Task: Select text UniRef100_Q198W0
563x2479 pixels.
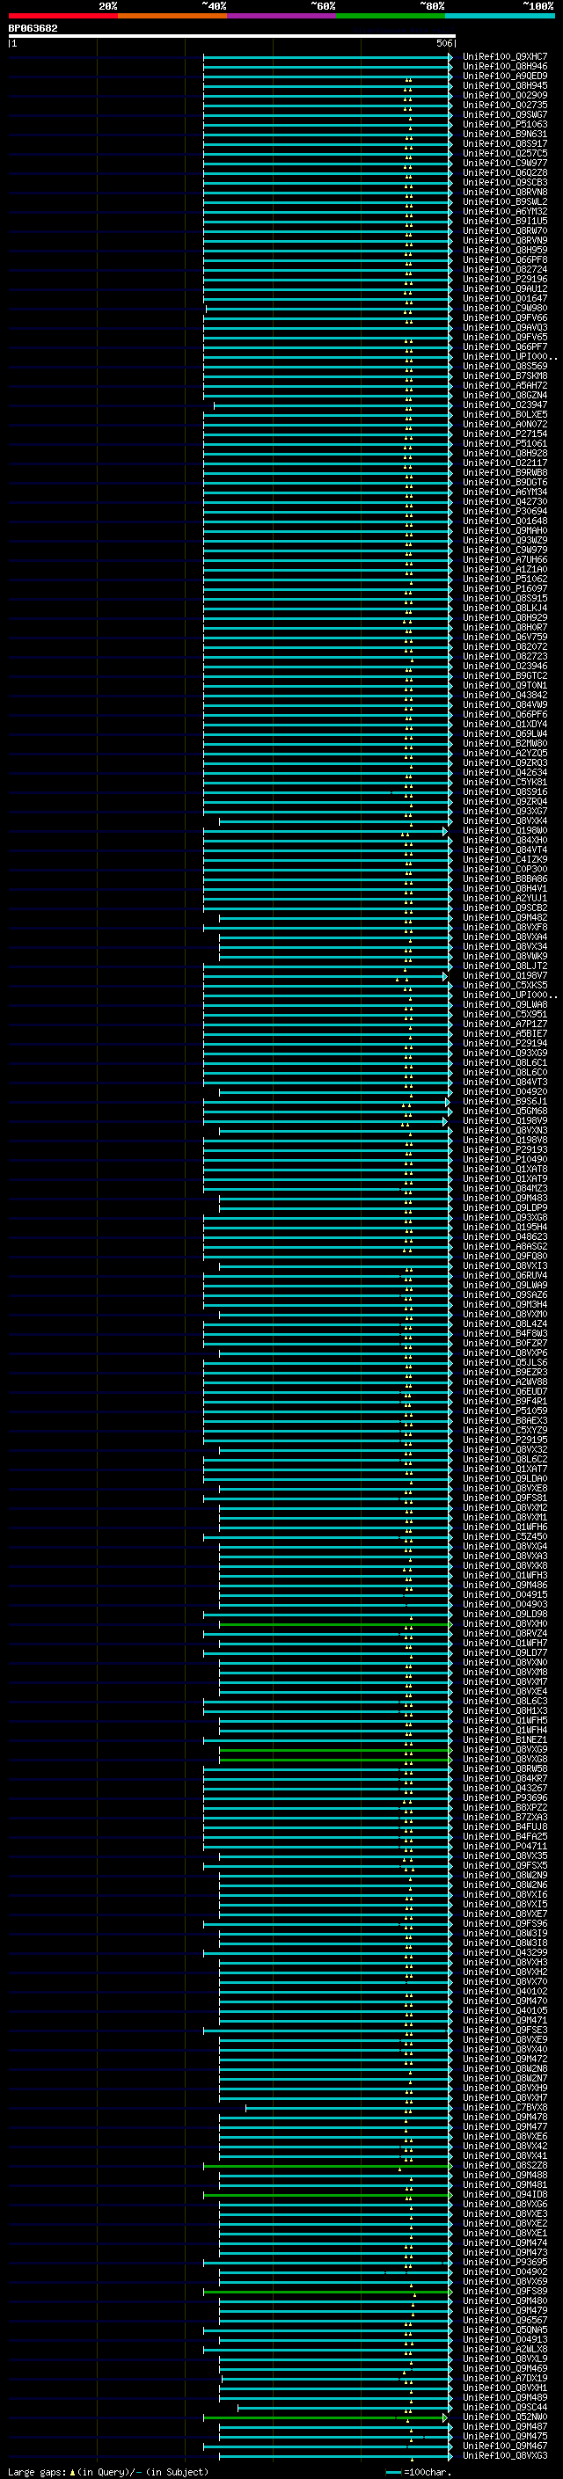Action: tap(505, 830)
